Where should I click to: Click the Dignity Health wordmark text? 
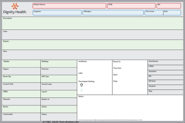15,12
